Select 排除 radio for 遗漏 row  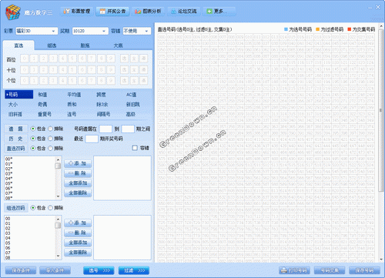(50, 129)
